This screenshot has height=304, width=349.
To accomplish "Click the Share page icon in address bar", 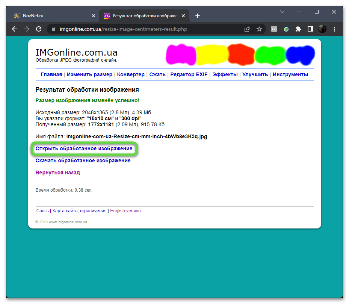I will click(x=247, y=29).
